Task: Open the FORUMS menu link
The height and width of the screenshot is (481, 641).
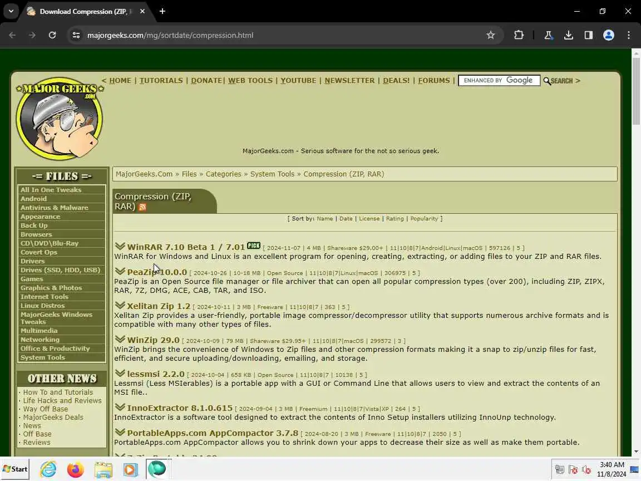Action: tap(434, 81)
